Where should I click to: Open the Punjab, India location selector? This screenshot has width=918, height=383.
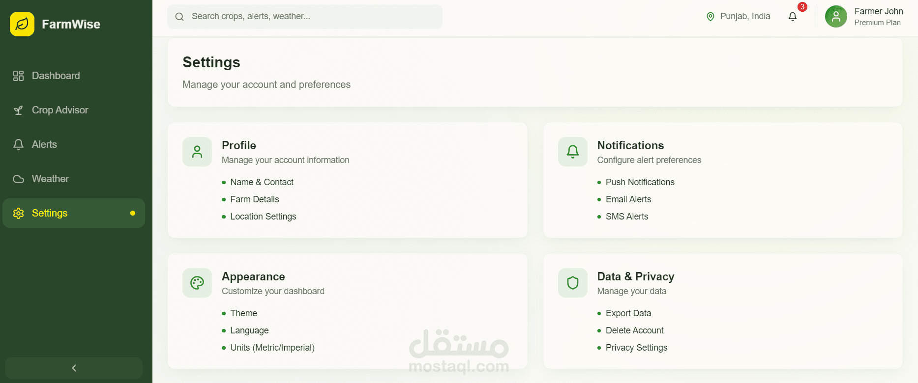point(744,16)
